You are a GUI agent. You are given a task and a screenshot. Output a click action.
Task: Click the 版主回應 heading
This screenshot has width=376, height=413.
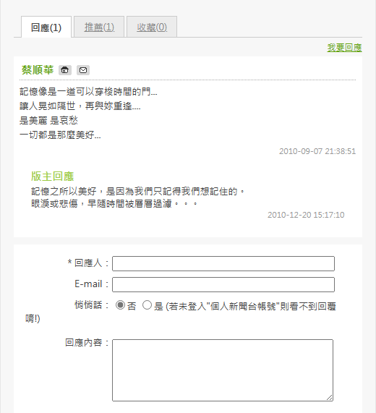52,176
